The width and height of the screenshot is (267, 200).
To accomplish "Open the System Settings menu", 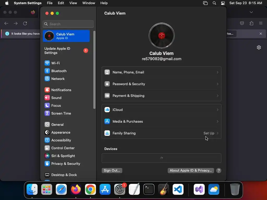I will pos(28,3).
